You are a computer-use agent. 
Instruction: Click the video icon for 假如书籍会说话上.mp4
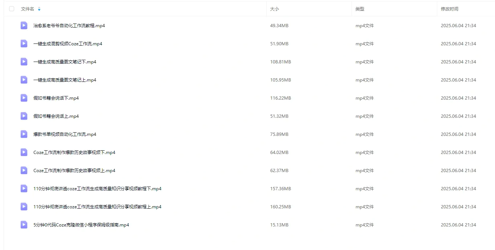24,116
